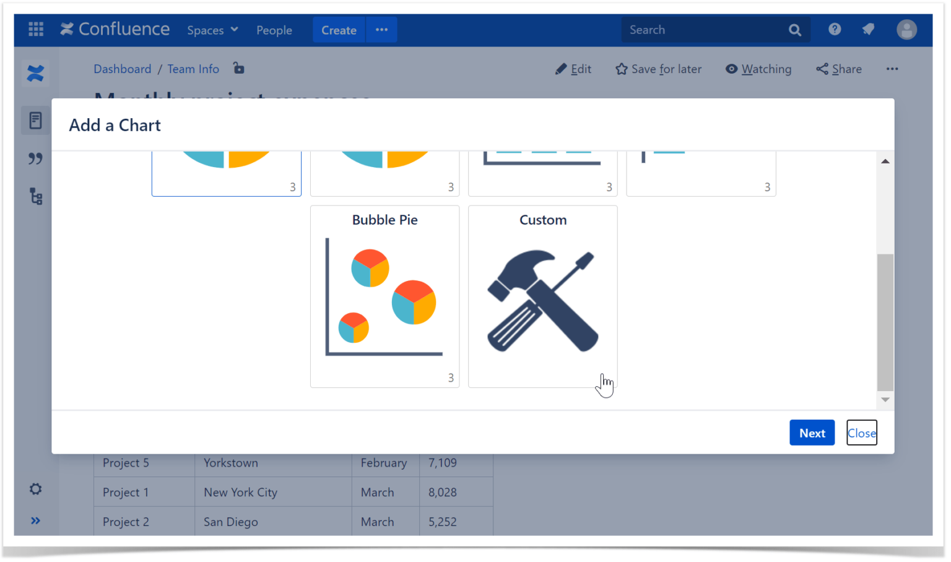This screenshot has width=951, height=562.
Task: Open notifications with the megaphone icon
Action: pos(868,29)
